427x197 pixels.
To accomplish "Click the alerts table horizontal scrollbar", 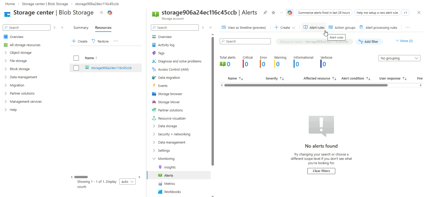I will (x=305, y=85).
